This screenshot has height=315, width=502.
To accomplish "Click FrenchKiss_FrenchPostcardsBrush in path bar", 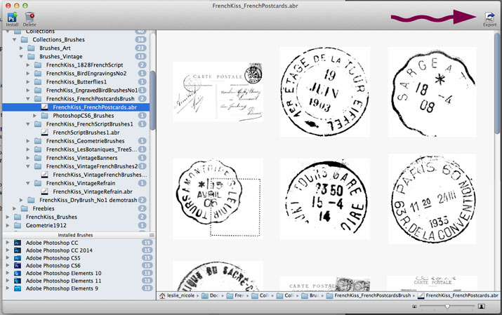I will pos(372,296).
